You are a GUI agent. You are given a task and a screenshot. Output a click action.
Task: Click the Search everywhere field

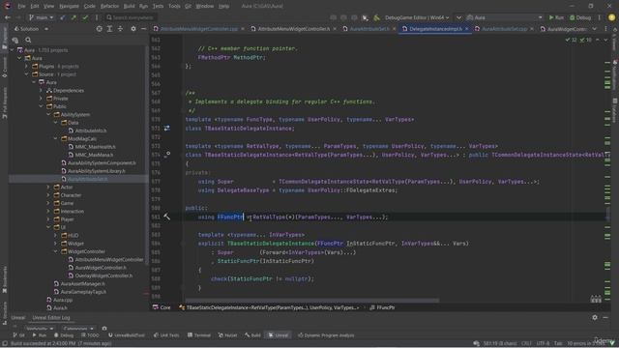click(131, 17)
